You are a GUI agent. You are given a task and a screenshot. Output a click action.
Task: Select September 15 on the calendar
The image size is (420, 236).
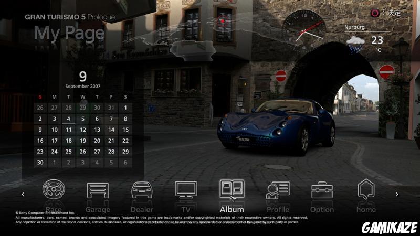click(x=125, y=130)
